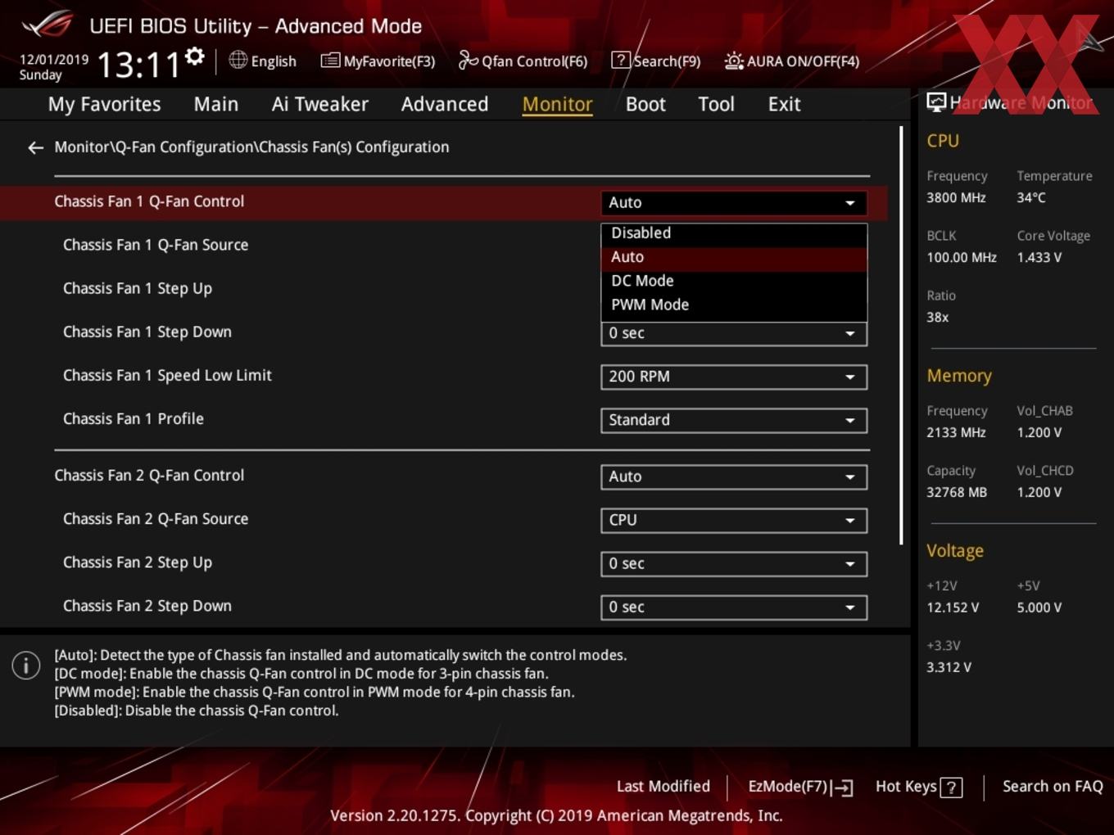Open Chassis Fan 2 Step Down dropdown
This screenshot has width=1114, height=835.
point(734,607)
